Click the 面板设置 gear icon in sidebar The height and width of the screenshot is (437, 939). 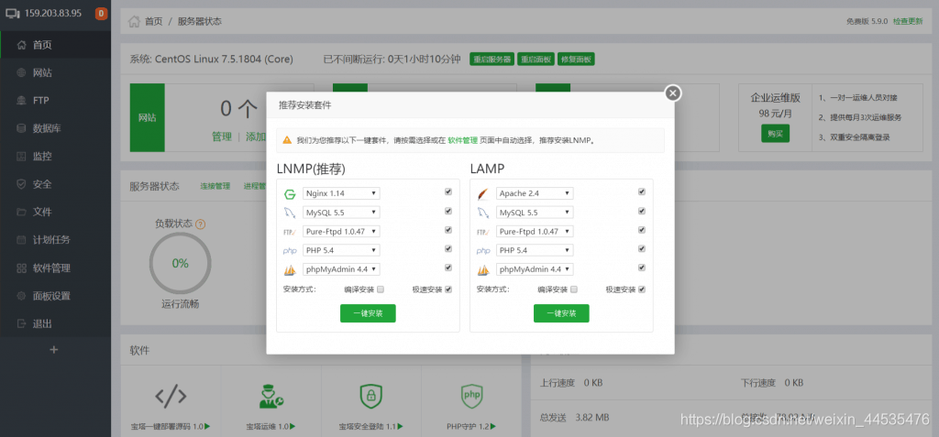[x=22, y=296]
